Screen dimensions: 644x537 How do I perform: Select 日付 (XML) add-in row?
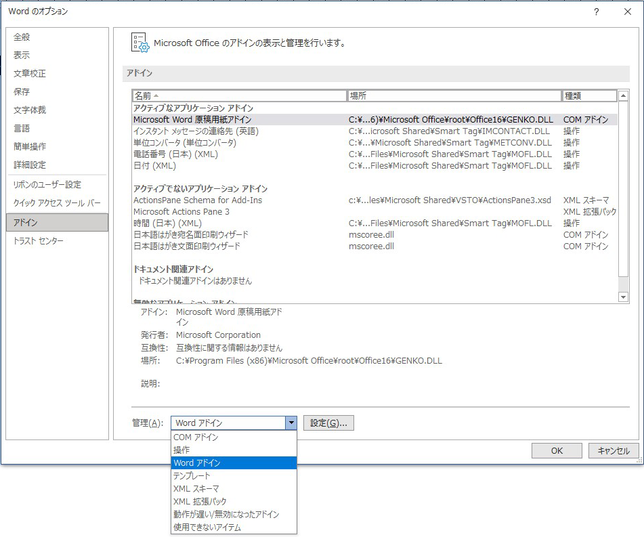click(x=374, y=166)
